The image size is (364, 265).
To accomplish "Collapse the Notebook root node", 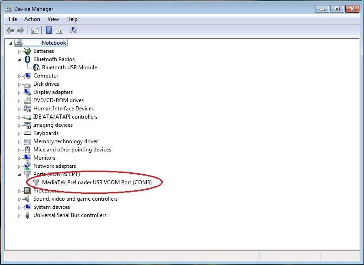I will (x=11, y=43).
